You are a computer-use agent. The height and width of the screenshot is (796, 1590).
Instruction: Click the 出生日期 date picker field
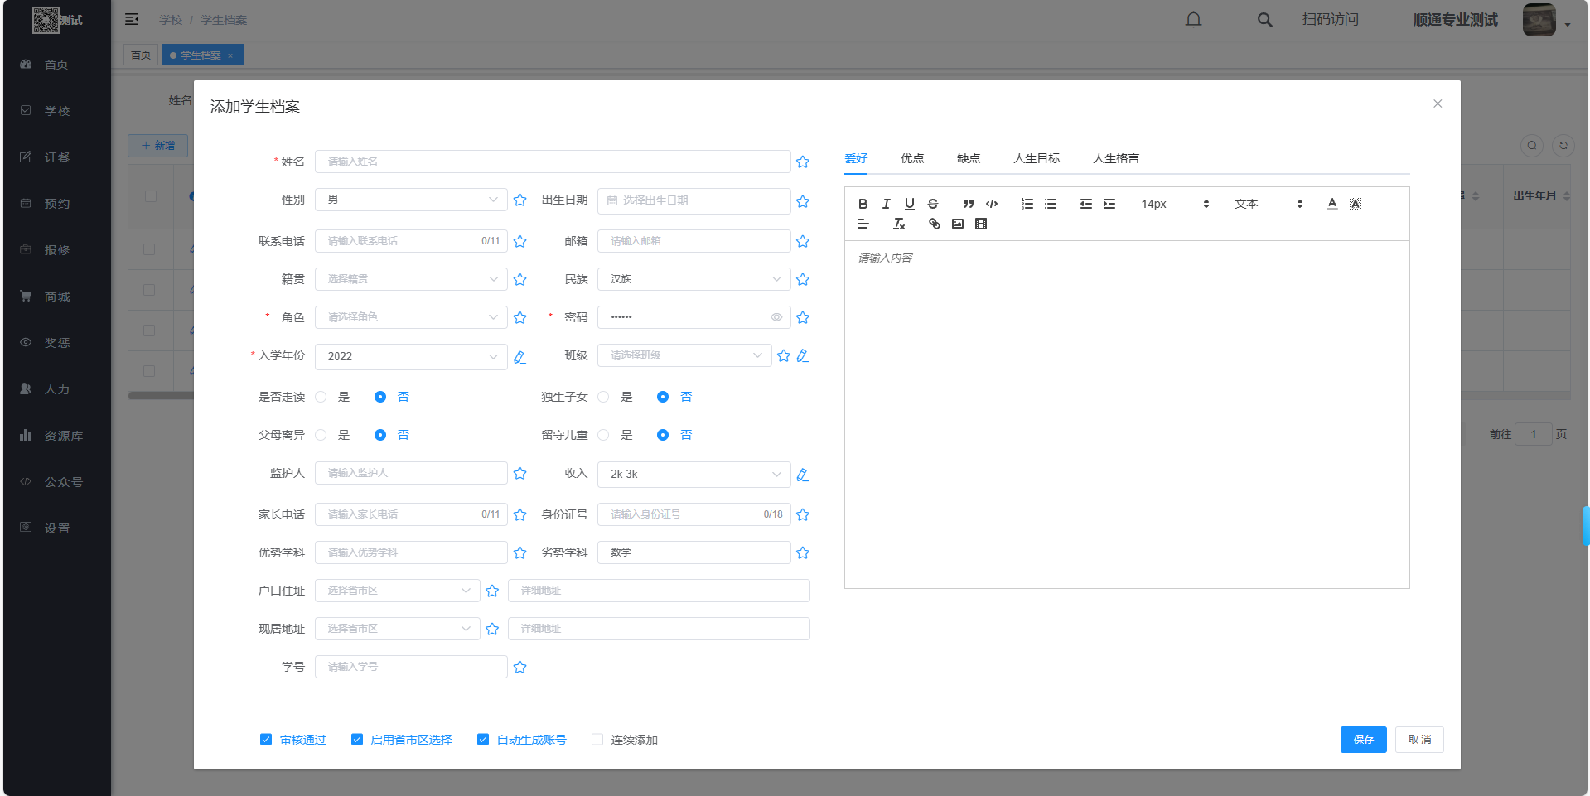pyautogui.click(x=694, y=201)
